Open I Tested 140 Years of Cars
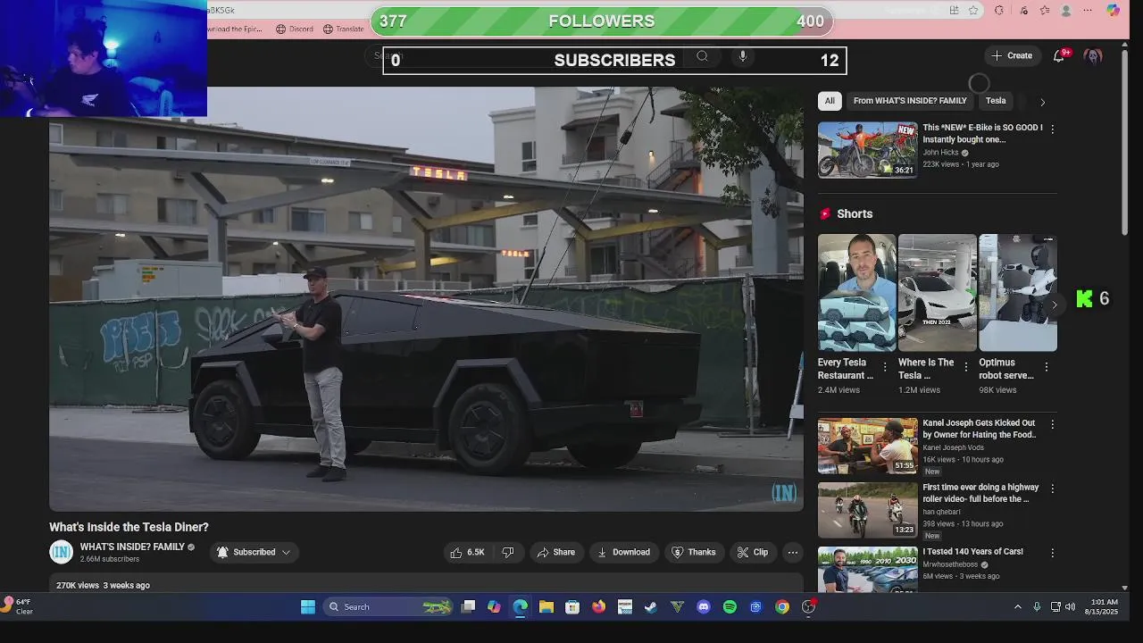 point(972,552)
